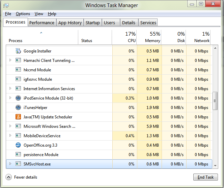Select the igfxsrvc Module row text
224x188 pixels.
tap(38, 79)
